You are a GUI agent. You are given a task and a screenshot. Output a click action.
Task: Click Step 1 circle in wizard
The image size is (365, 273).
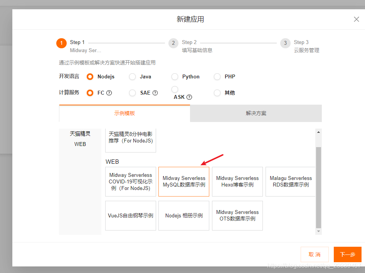tap(61, 43)
